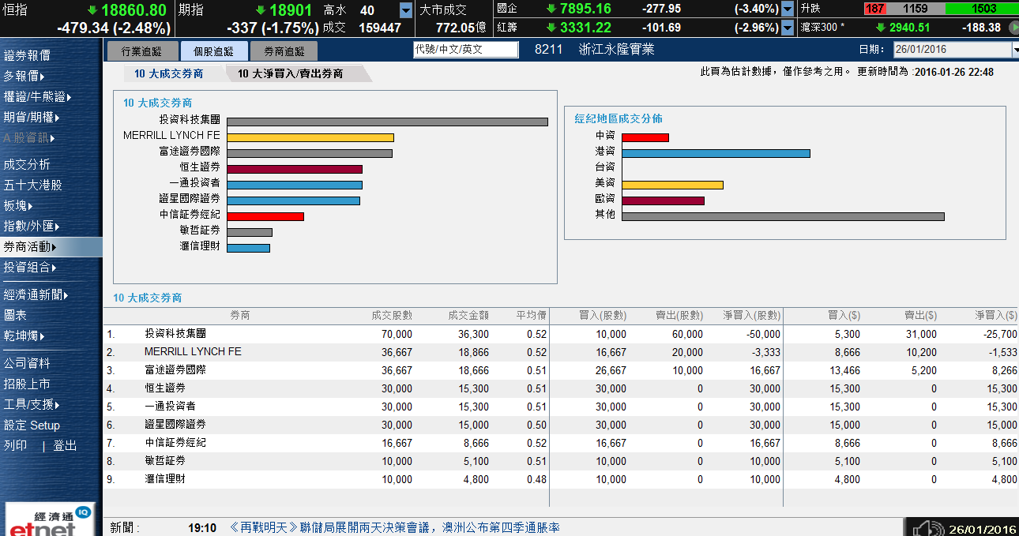Click the etnet 經濟通 logo

pos(50,520)
